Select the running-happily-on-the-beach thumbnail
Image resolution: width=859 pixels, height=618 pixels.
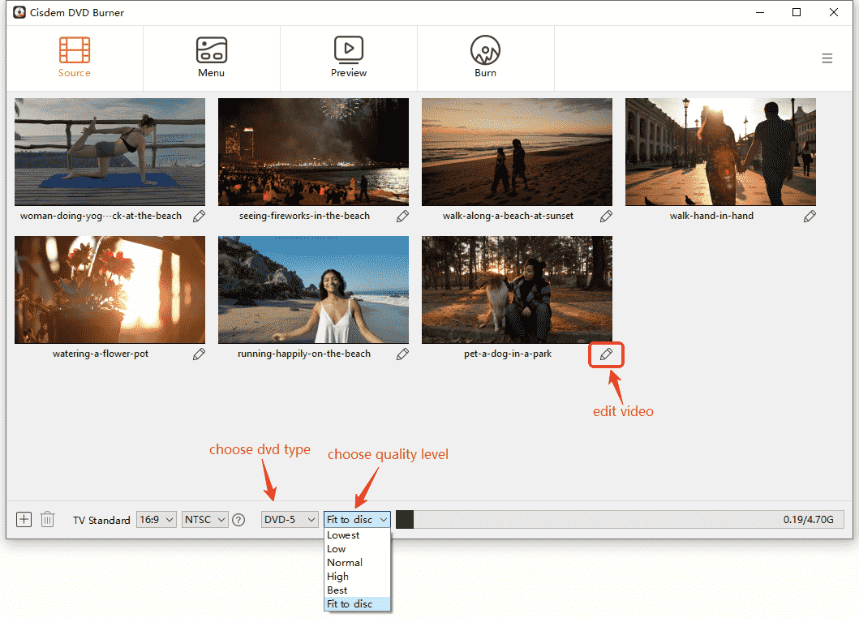[x=313, y=290]
